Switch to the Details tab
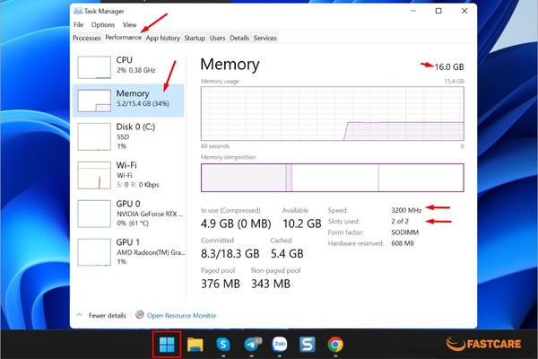Screen dimensions: 538x359 [x=239, y=38]
